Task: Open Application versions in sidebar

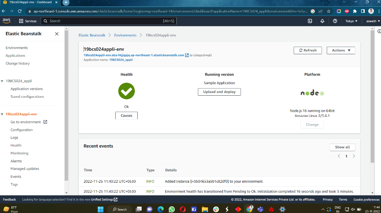Action: [26, 89]
